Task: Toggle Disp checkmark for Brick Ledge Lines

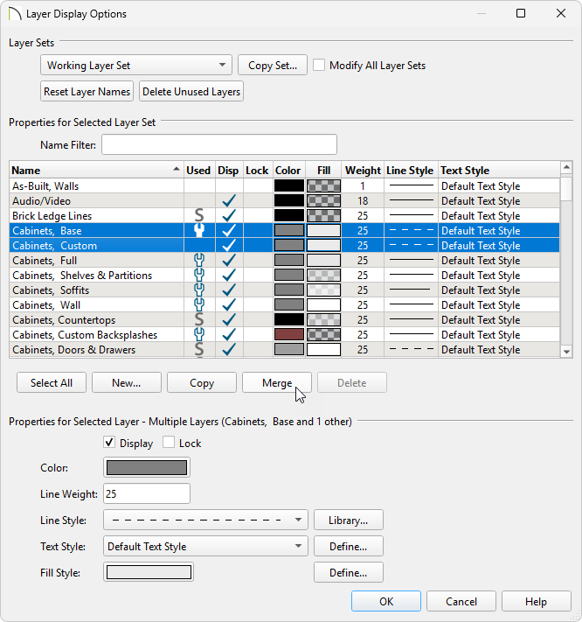Action: (229, 216)
